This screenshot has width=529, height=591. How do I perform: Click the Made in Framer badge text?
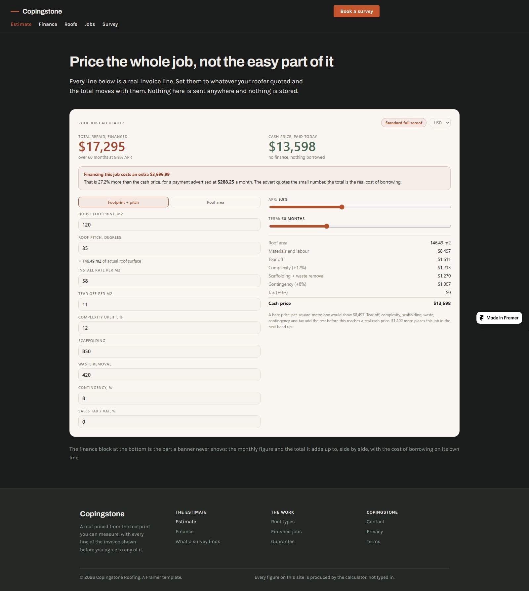point(503,318)
